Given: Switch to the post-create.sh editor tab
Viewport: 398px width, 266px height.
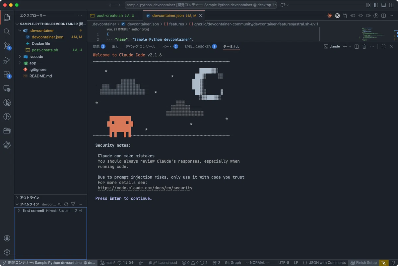Looking at the screenshot, I should (115, 16).
